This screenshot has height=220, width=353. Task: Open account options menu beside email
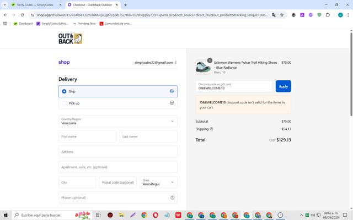(176, 62)
